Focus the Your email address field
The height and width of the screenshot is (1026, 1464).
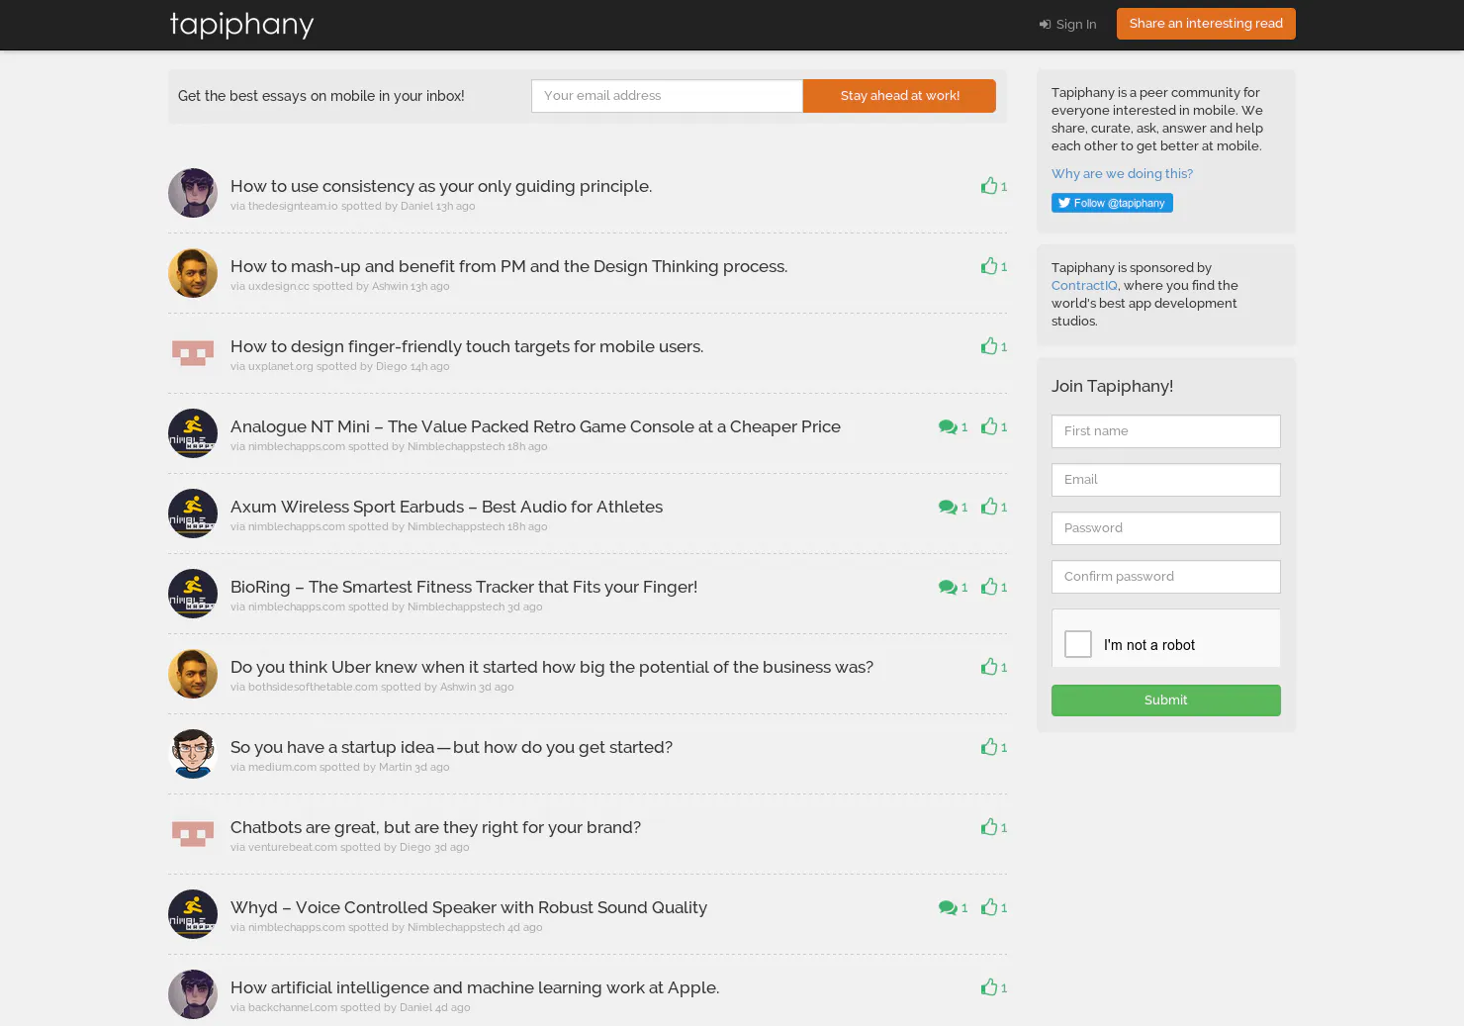click(x=667, y=96)
